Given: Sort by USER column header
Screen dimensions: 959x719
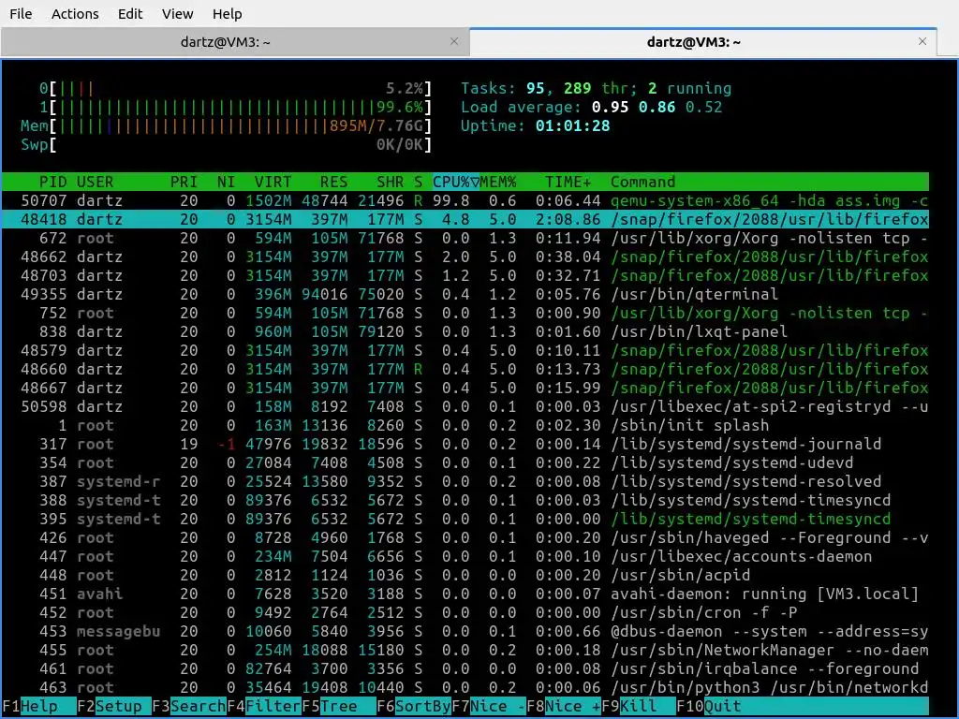Looking at the screenshot, I should point(95,182).
